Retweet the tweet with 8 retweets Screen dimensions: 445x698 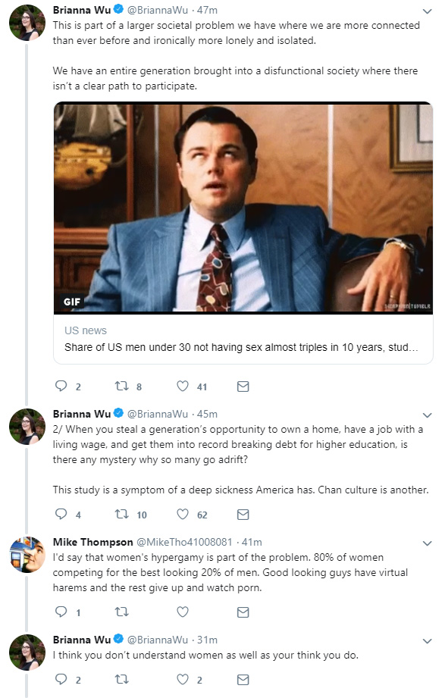coord(121,386)
